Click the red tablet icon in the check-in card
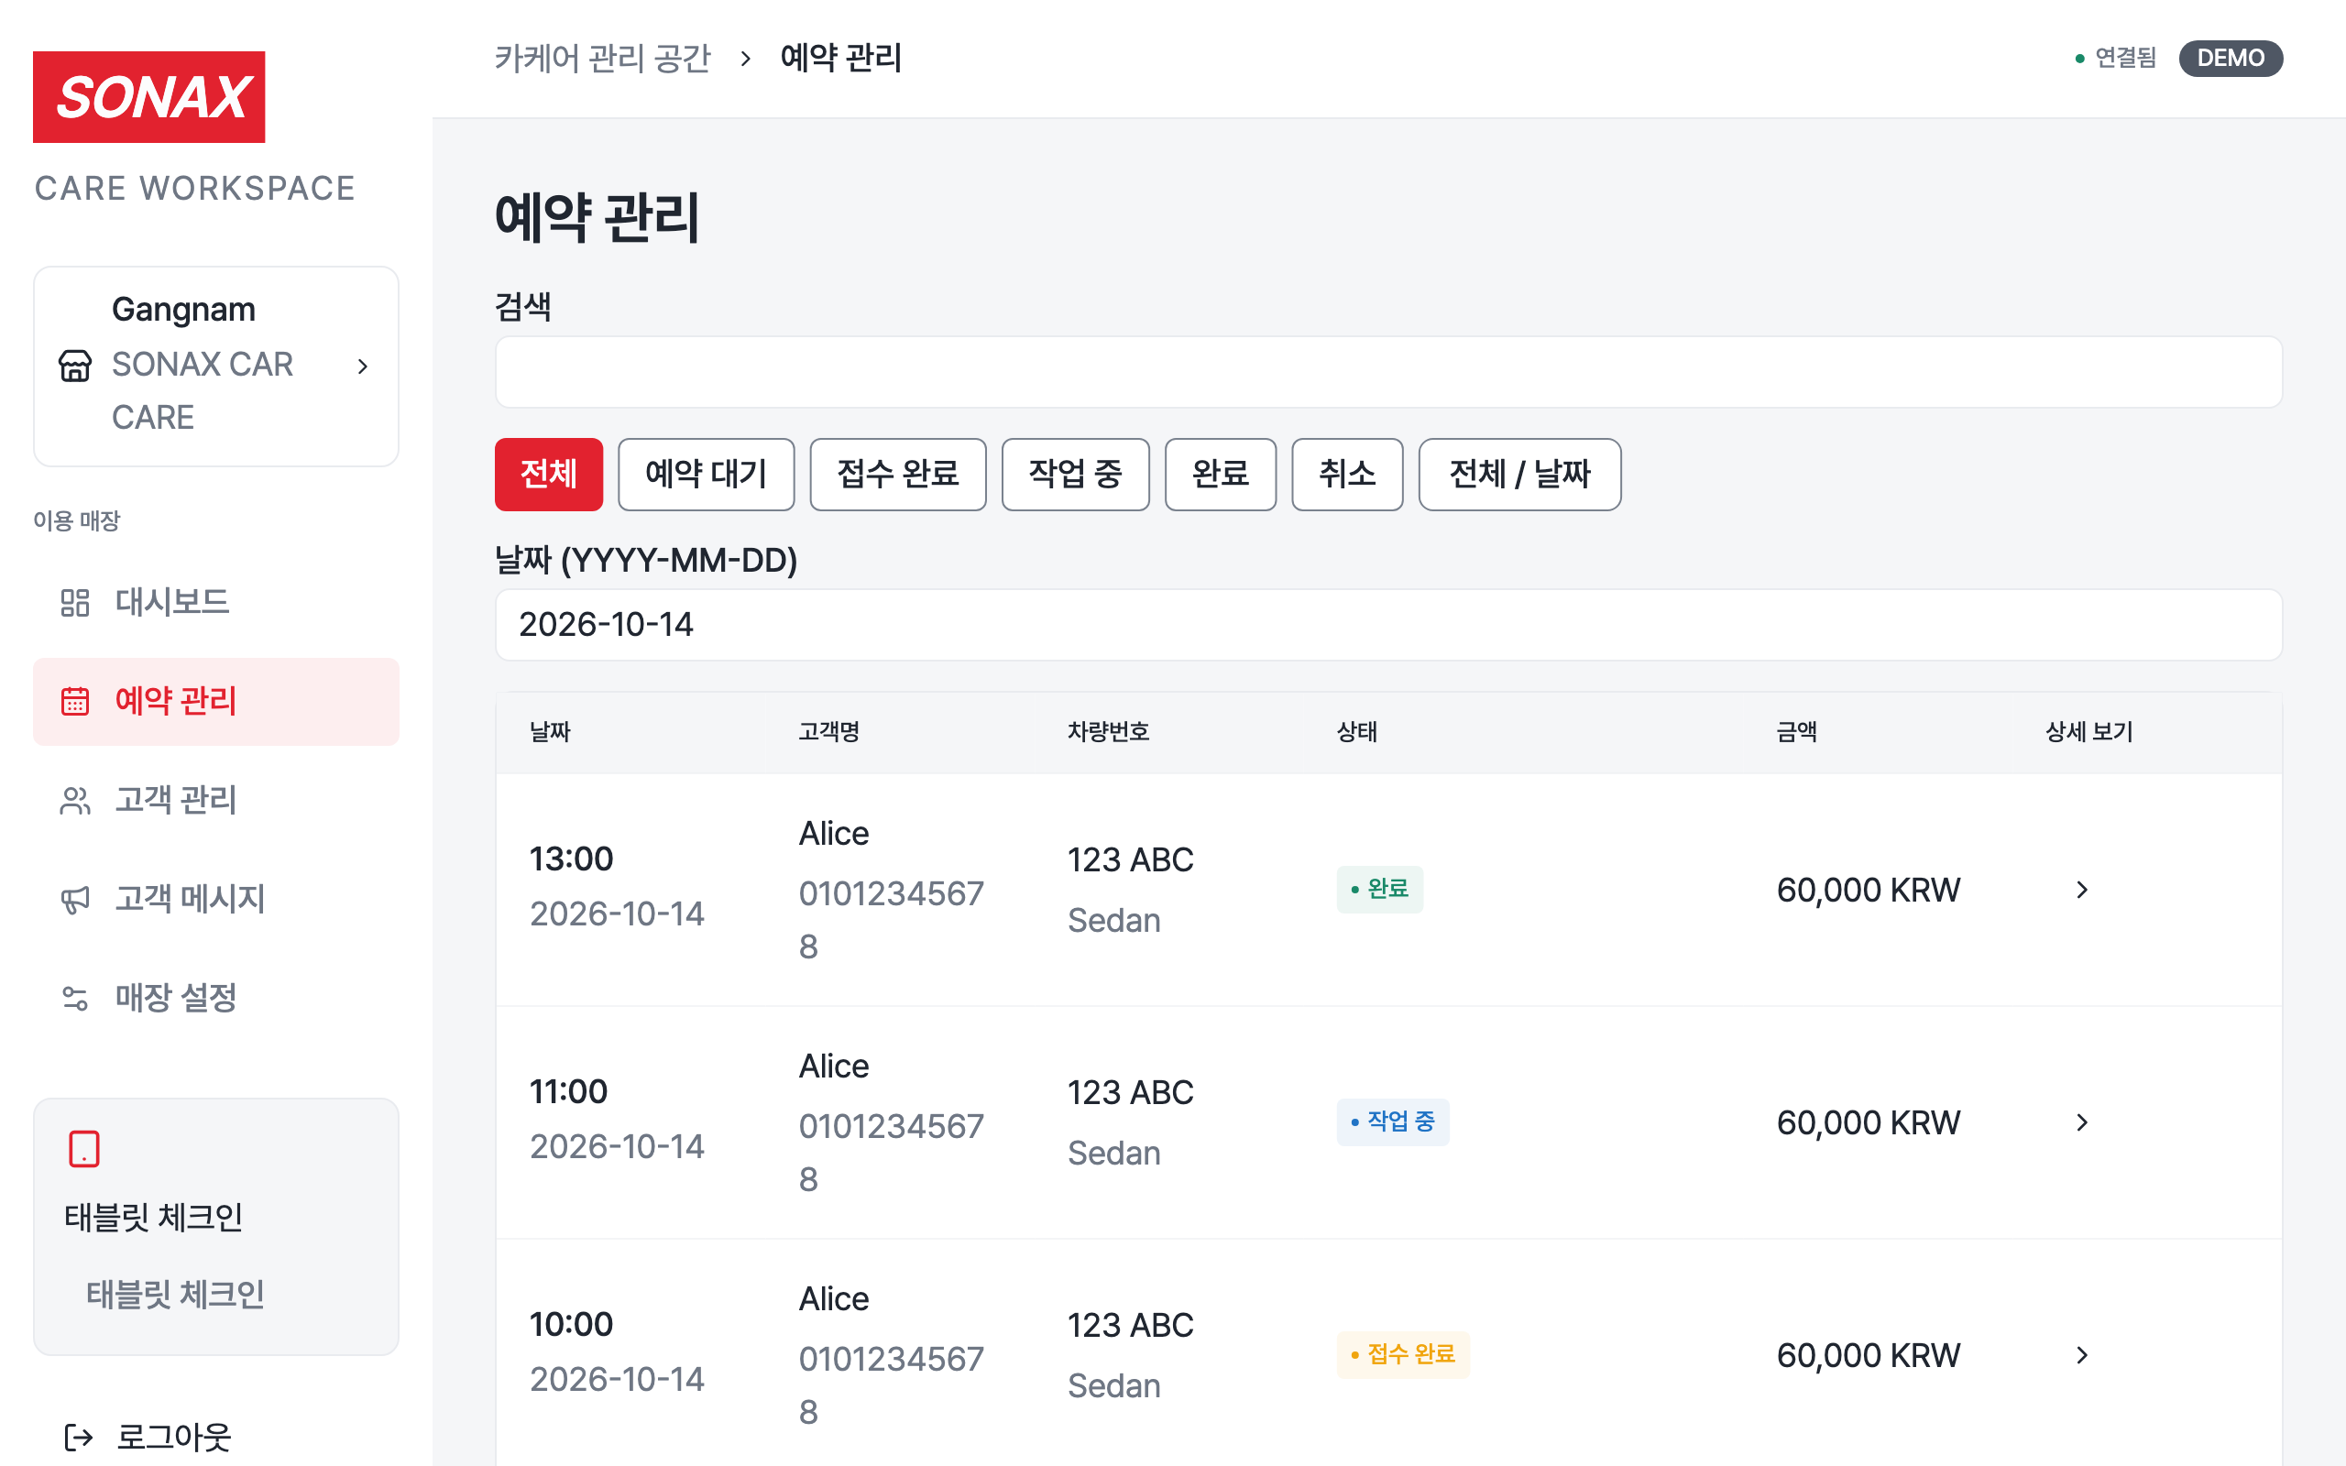 tap(84, 1149)
